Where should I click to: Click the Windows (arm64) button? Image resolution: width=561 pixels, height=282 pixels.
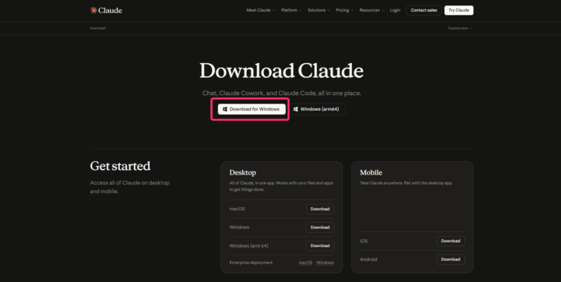[317, 109]
